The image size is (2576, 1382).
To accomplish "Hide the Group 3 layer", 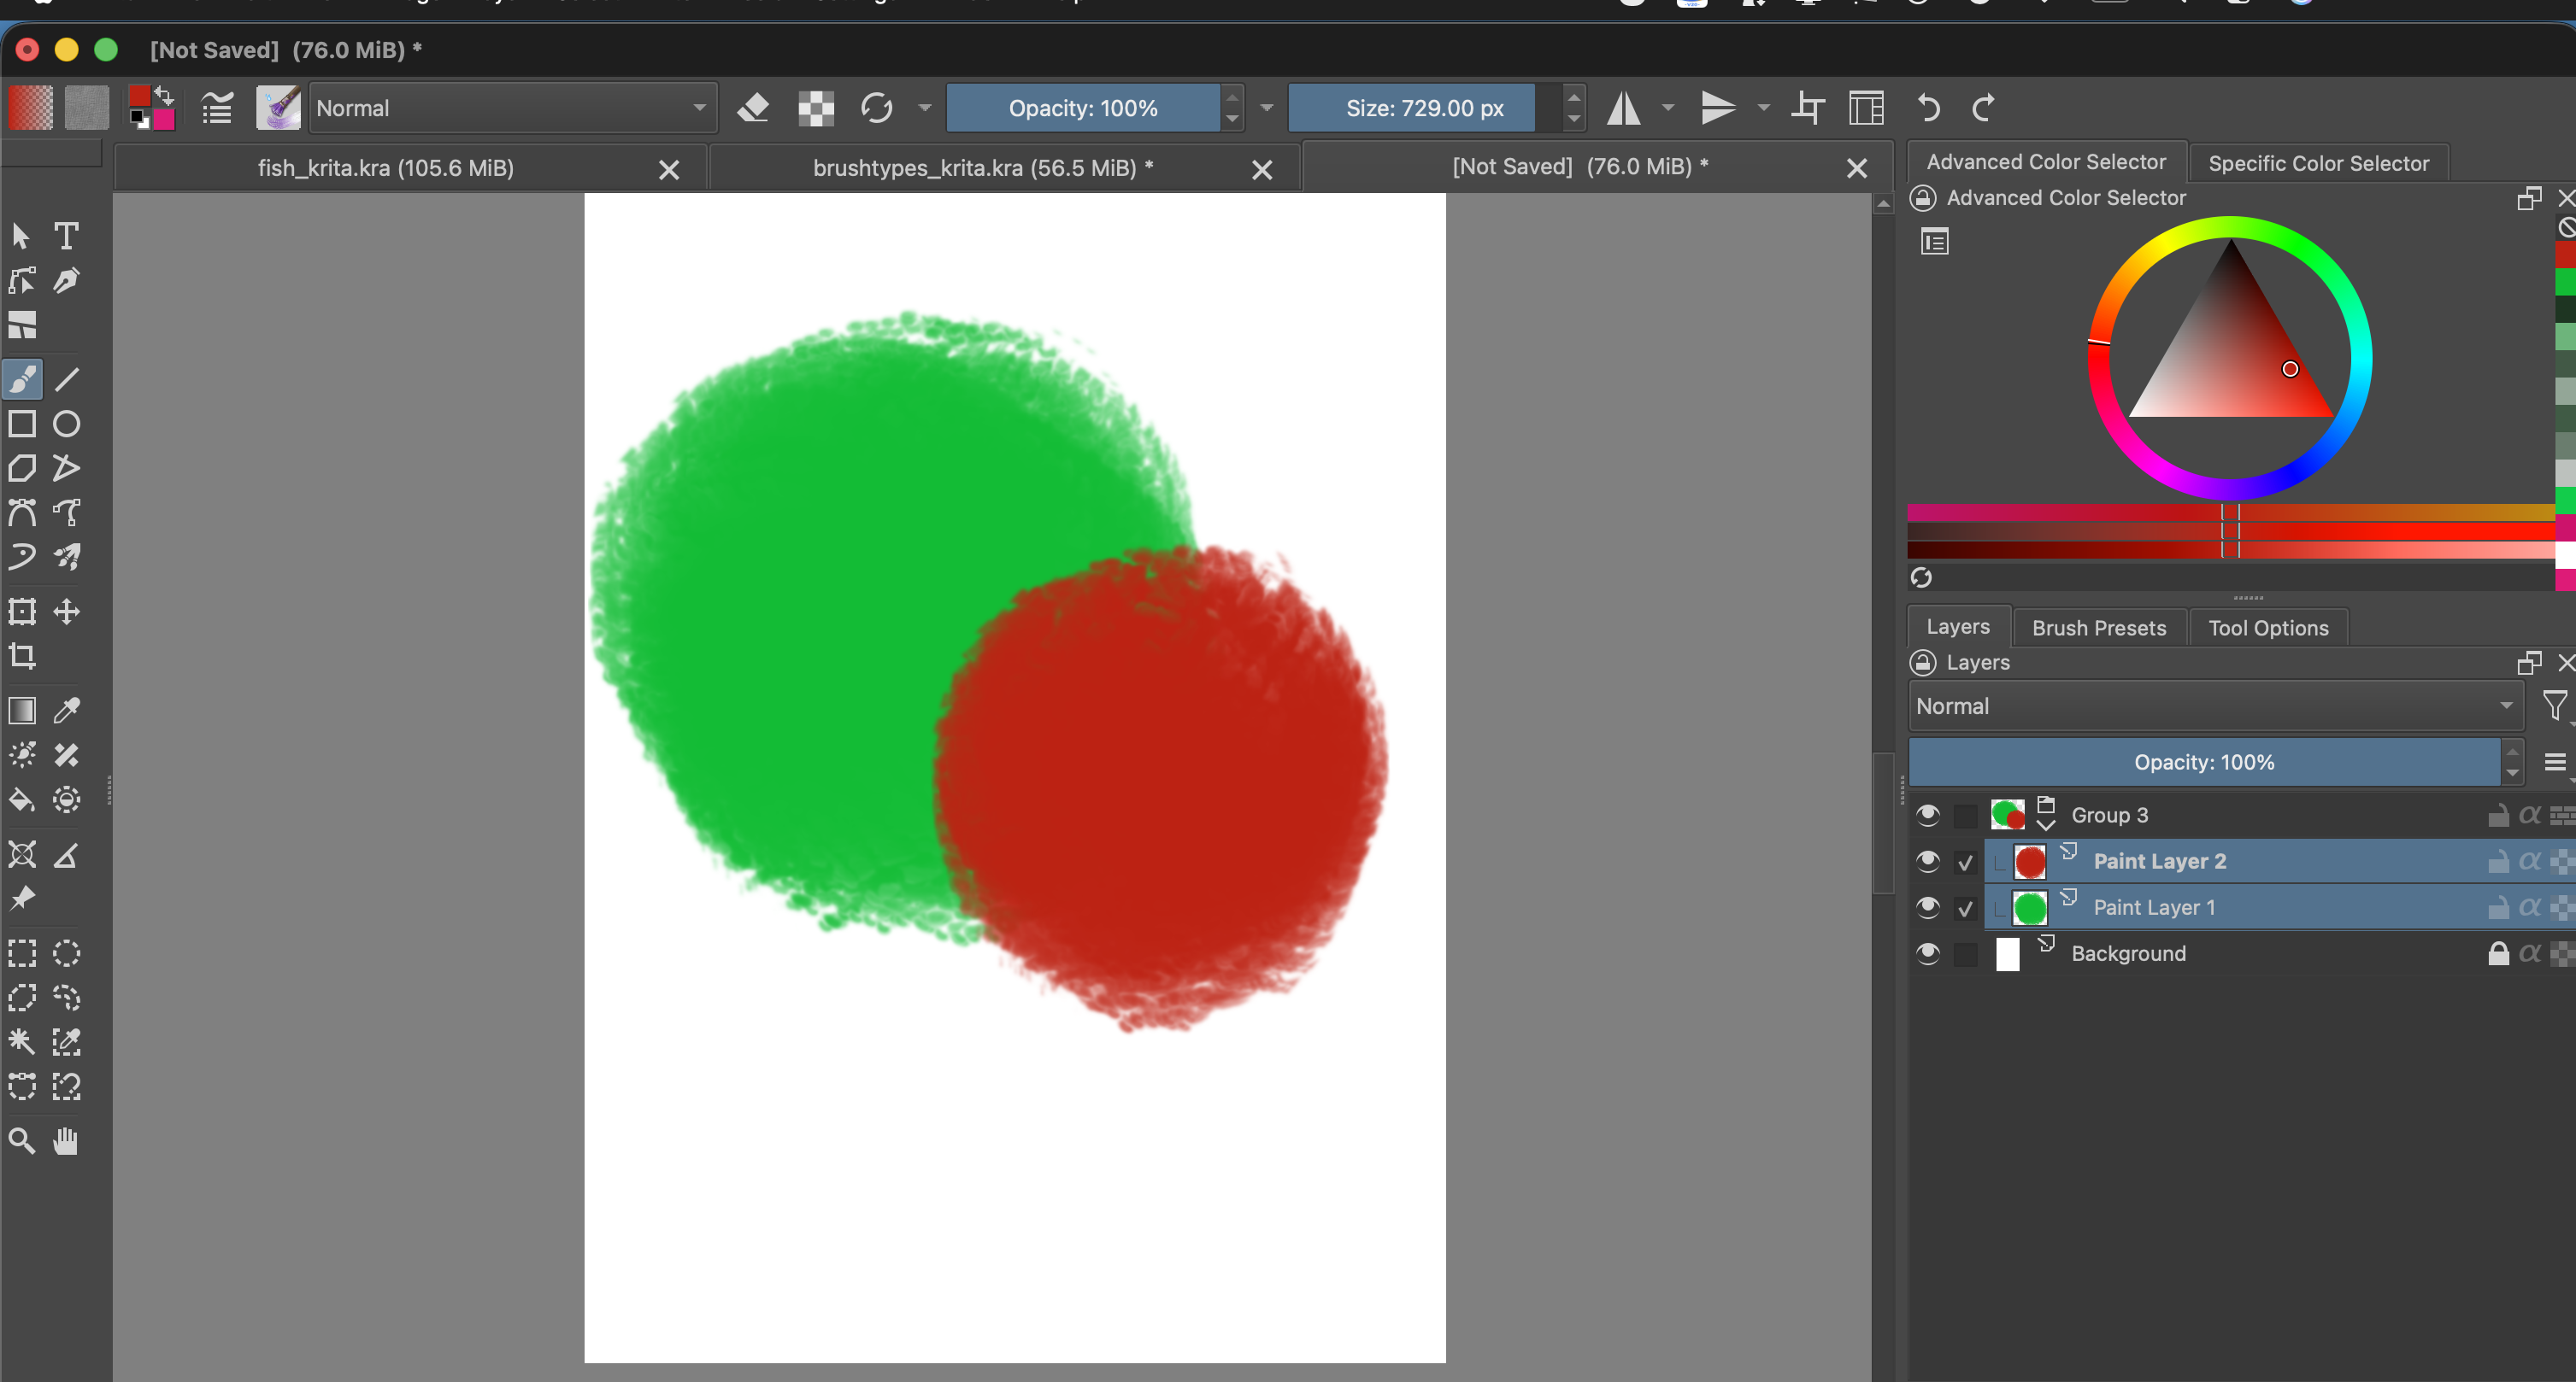I will pyautogui.click(x=1928, y=816).
